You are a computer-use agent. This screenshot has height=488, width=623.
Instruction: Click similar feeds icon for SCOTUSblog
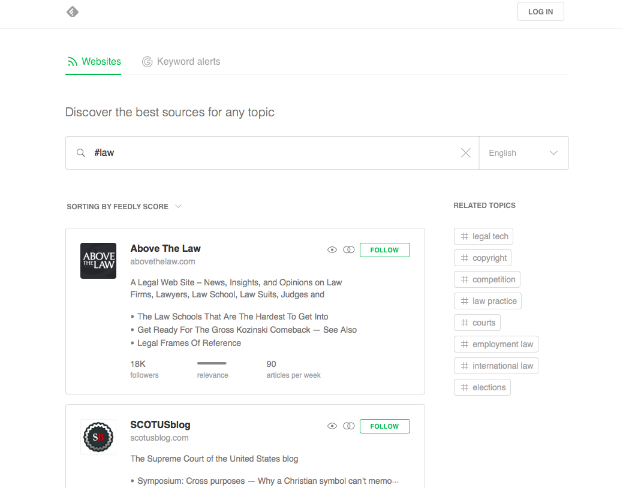point(349,426)
